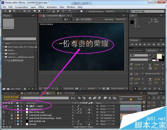This screenshot has height=130, width=167.
Task: Select the Roto Brush tool
Action: [x=64, y=11]
